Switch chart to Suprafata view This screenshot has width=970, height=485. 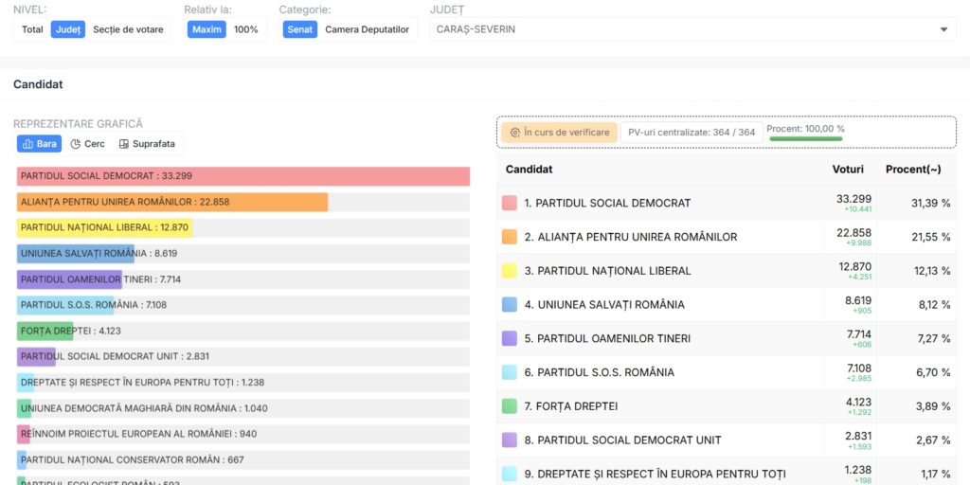[147, 144]
